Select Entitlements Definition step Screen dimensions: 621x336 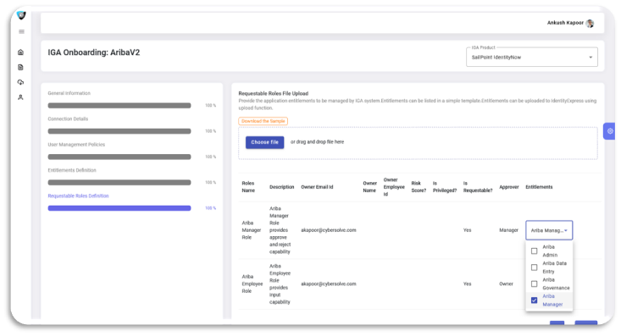pos(72,171)
